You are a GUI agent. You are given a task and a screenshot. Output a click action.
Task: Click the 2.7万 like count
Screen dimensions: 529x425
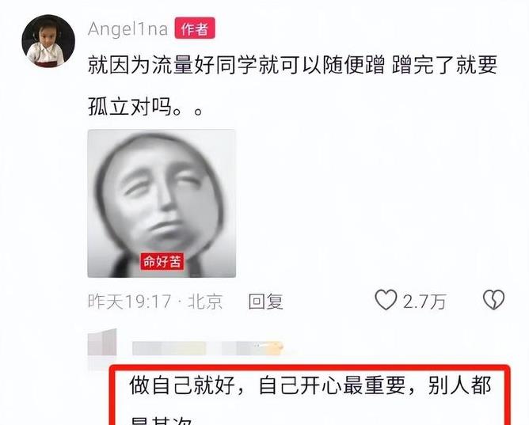pos(424,302)
